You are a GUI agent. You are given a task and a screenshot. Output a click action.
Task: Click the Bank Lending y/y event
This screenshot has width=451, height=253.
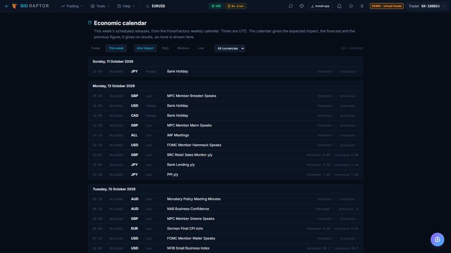point(225,165)
